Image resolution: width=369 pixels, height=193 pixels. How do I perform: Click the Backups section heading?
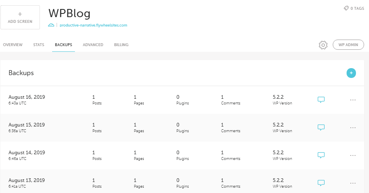[21, 73]
